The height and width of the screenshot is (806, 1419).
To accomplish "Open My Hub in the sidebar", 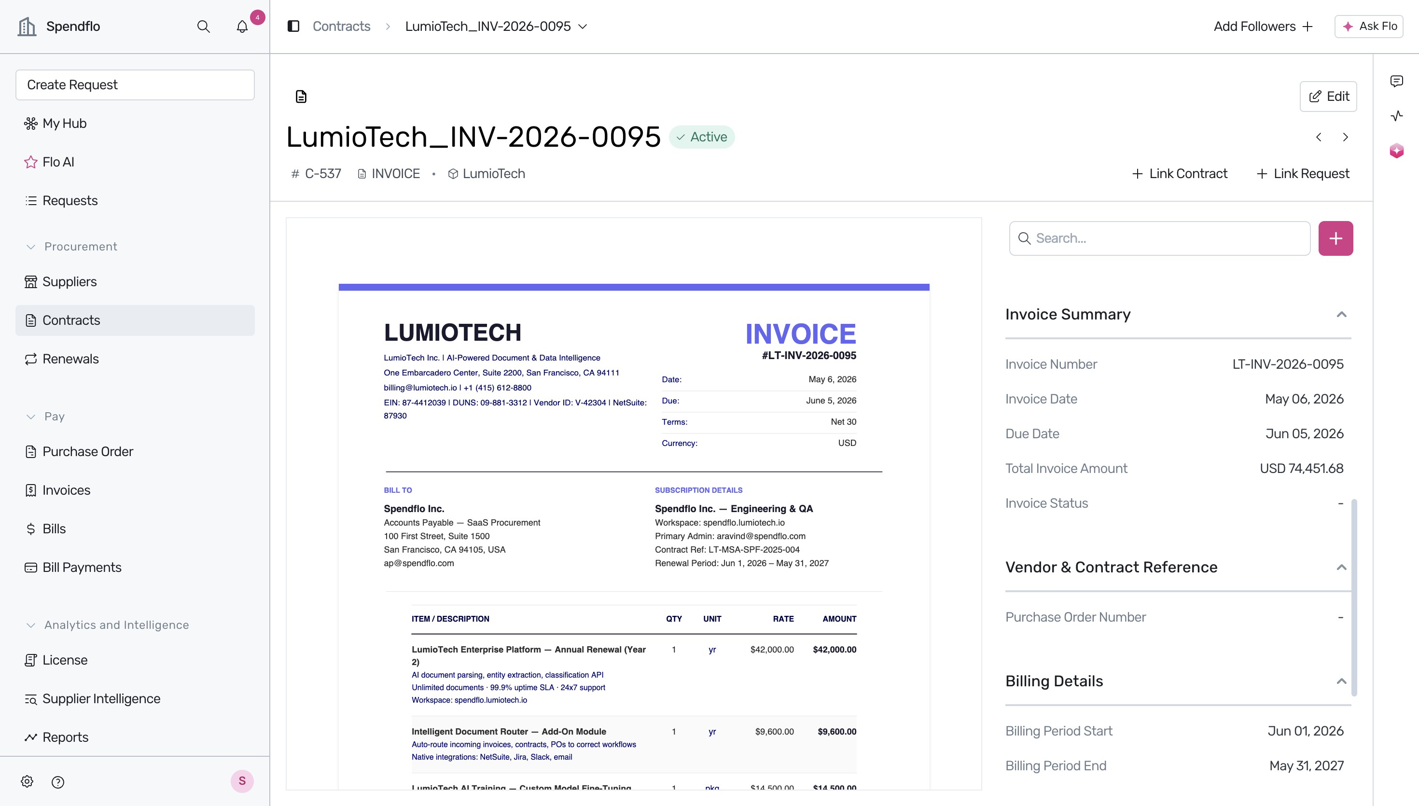I will click(135, 124).
